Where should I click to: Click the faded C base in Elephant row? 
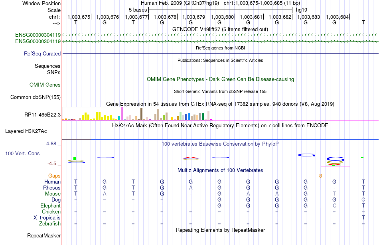334,205
